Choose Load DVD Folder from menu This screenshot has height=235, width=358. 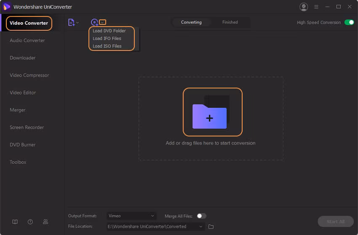click(x=109, y=31)
